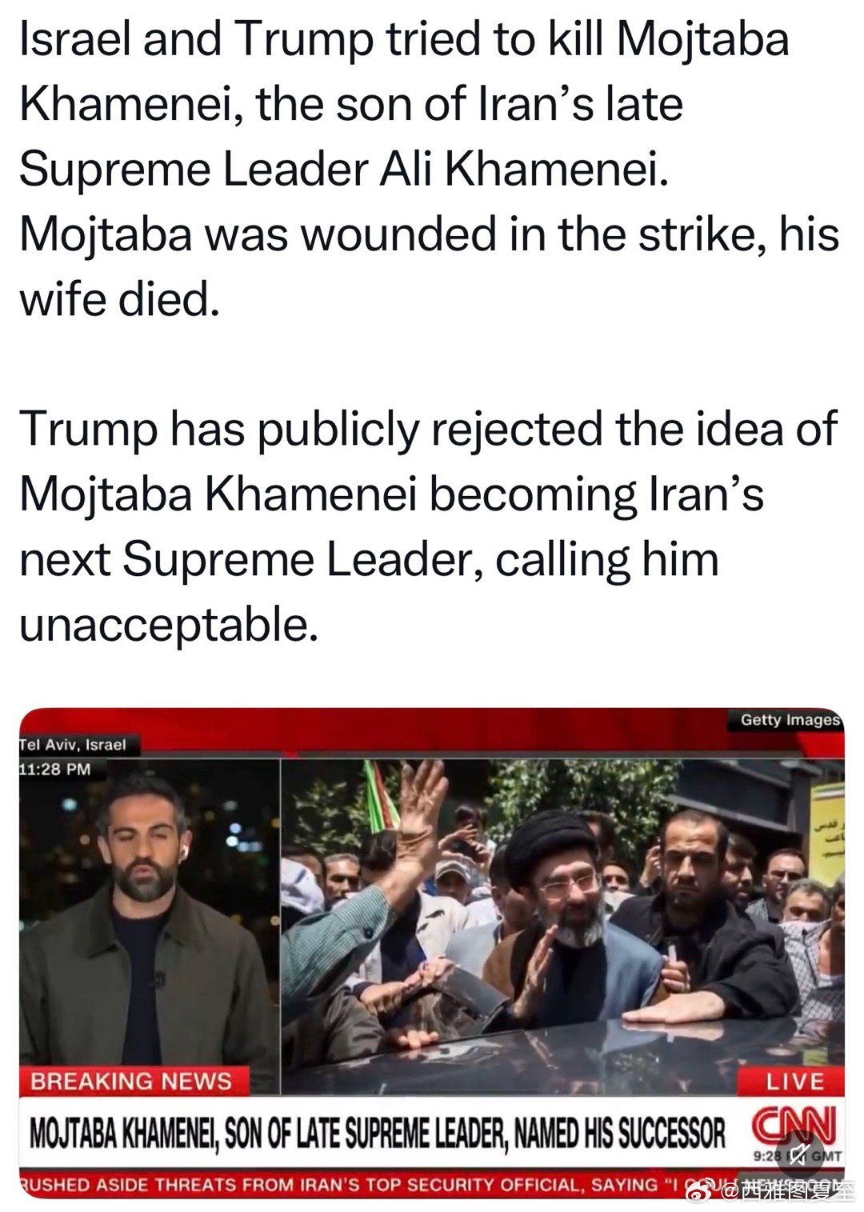Image resolution: width=864 pixels, height=1212 pixels.
Task: Click the headline MOJTABA KHAMENEI NAMED HIS SUCCESSOR
Action: coord(377,1134)
